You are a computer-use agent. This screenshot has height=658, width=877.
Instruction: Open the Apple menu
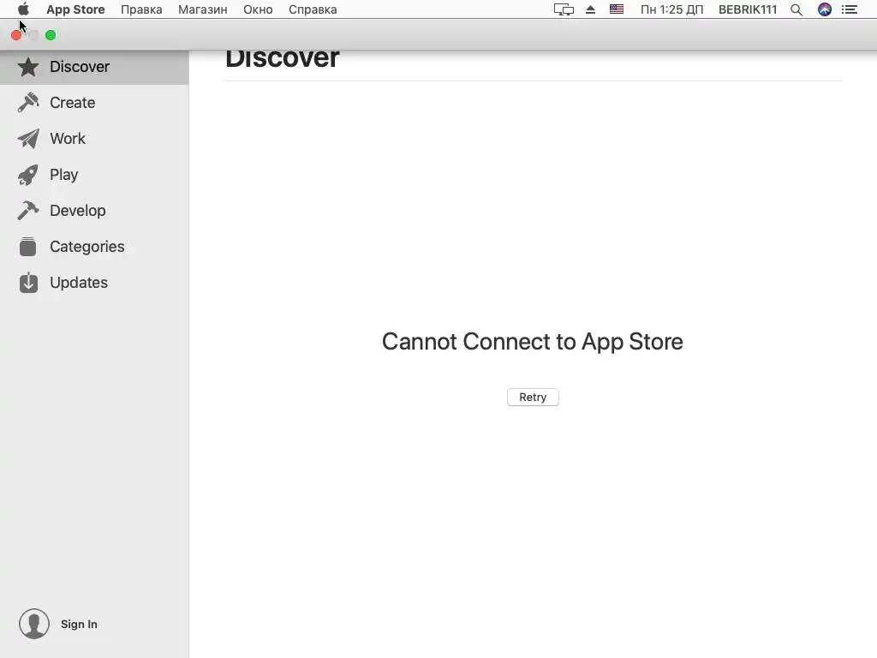tap(23, 9)
